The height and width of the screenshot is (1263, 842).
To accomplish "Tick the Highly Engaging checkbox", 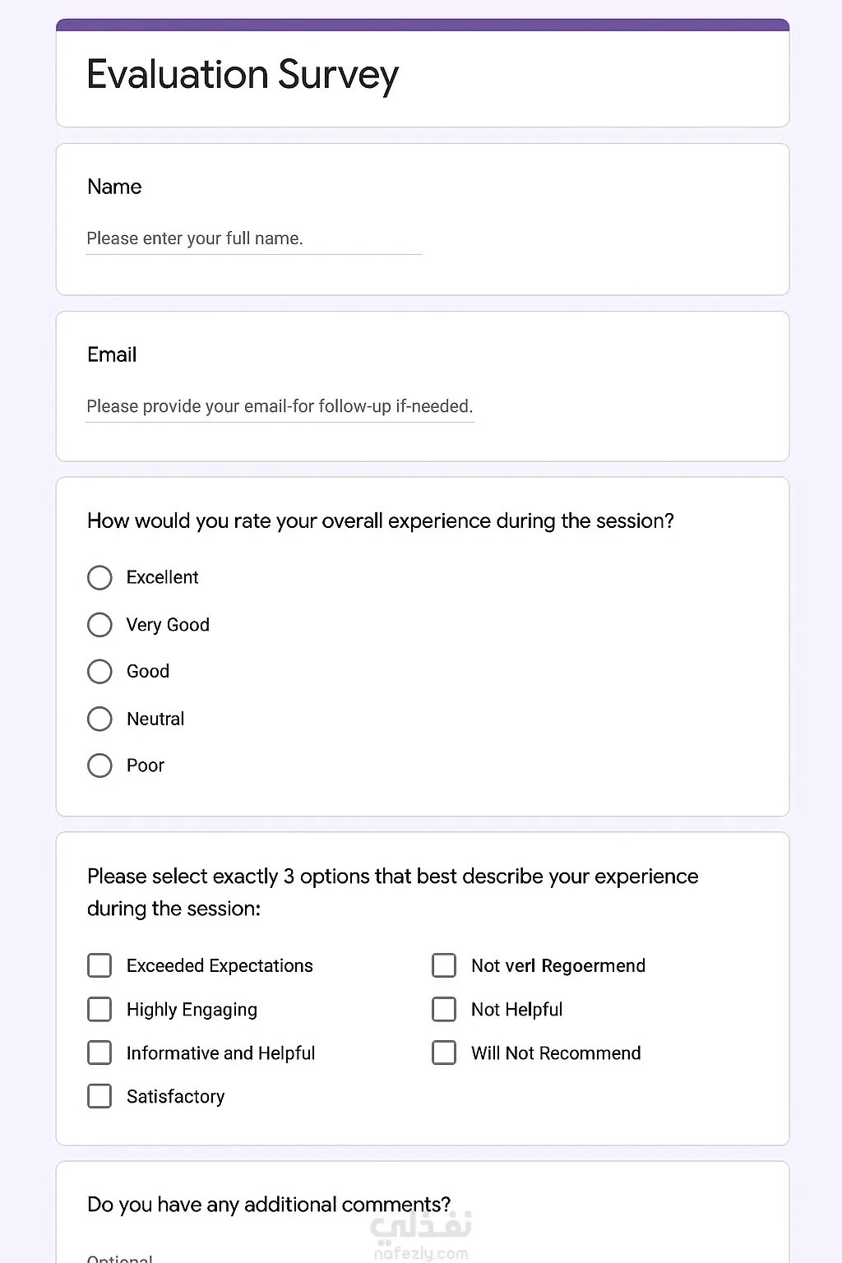I will (99, 1009).
